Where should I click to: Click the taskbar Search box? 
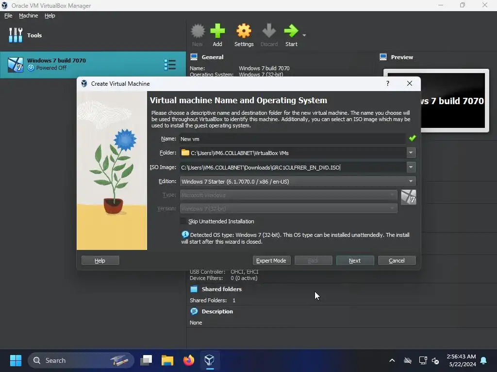point(81,360)
